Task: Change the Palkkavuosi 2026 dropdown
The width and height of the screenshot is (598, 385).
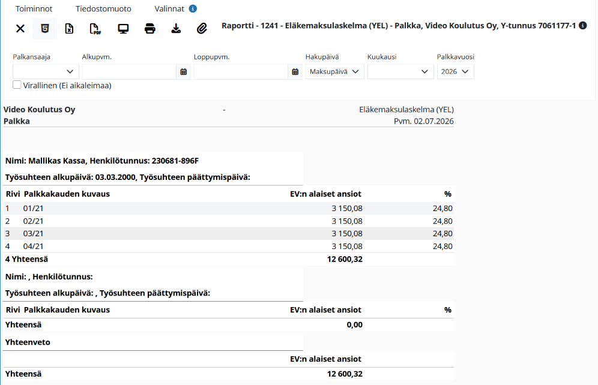Action: coord(455,71)
